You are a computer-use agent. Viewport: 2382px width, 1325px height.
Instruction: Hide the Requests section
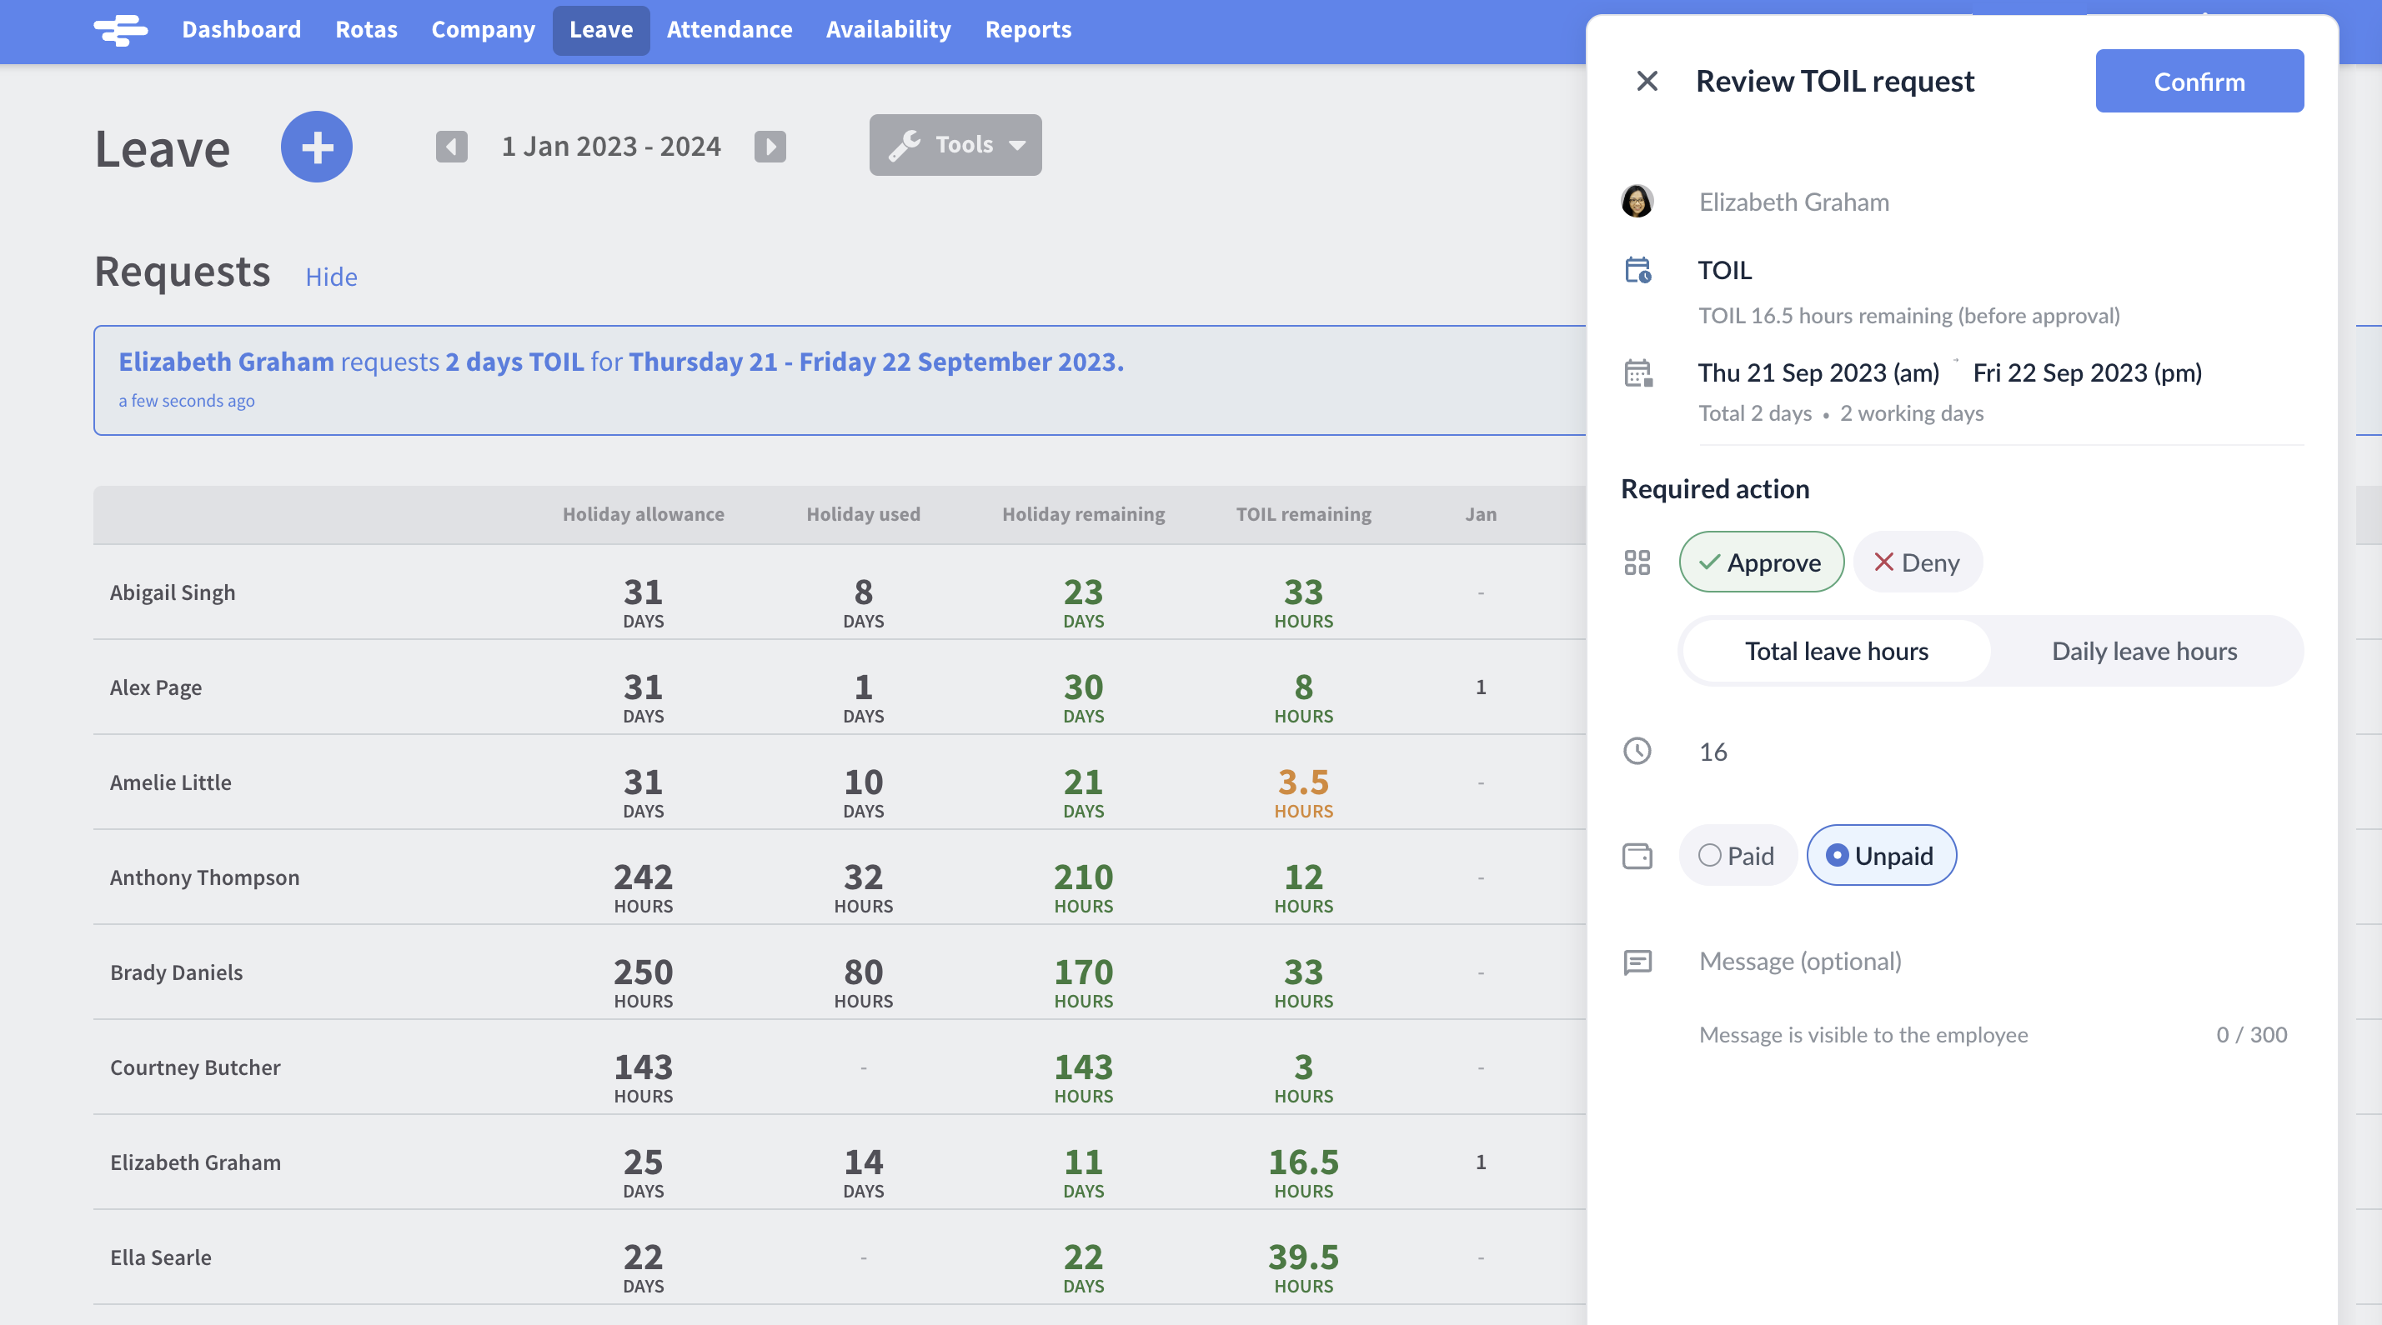pos(330,277)
